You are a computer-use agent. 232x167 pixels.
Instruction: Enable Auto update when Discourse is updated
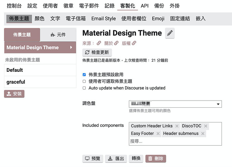click(x=84, y=88)
